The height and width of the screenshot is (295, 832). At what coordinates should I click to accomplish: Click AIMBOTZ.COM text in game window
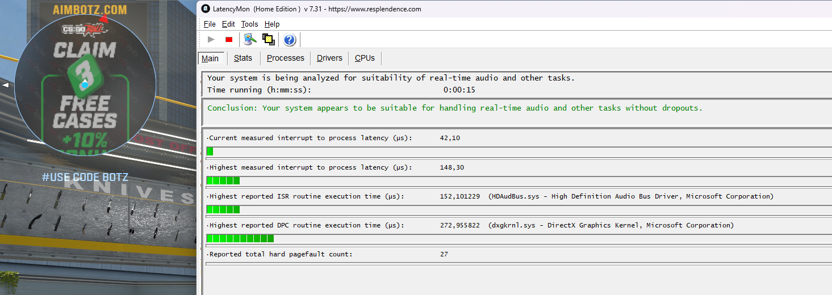[90, 10]
